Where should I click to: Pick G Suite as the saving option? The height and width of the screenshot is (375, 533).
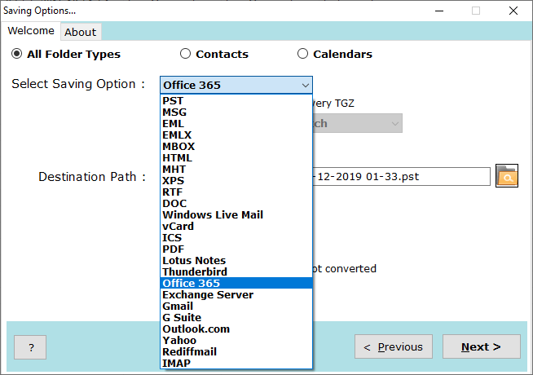[236, 318]
